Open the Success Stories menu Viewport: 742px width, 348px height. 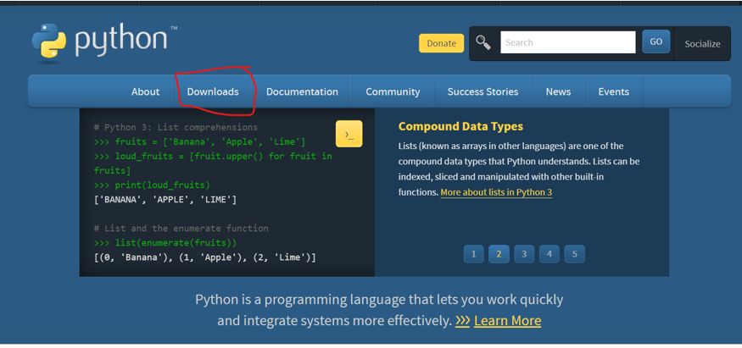[x=483, y=91]
